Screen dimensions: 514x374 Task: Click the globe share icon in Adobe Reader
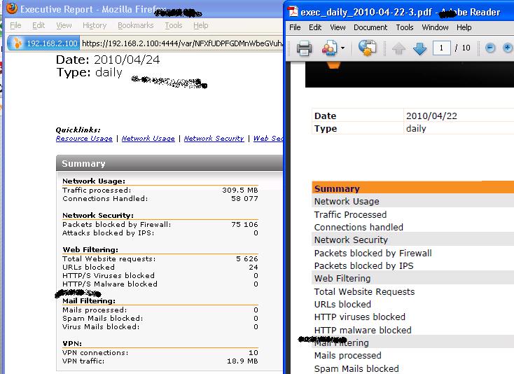367,48
